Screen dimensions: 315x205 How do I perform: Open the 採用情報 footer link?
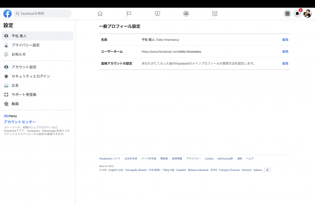[x=177, y=159]
